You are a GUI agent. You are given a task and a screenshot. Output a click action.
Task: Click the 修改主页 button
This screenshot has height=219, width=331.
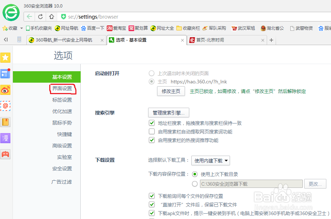pyautogui.click(x=170, y=91)
